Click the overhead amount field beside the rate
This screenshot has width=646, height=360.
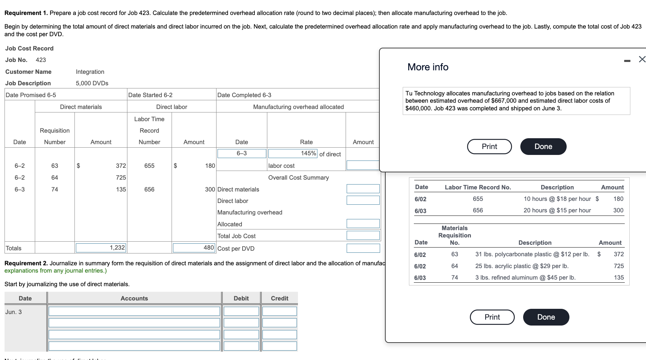pyautogui.click(x=363, y=165)
